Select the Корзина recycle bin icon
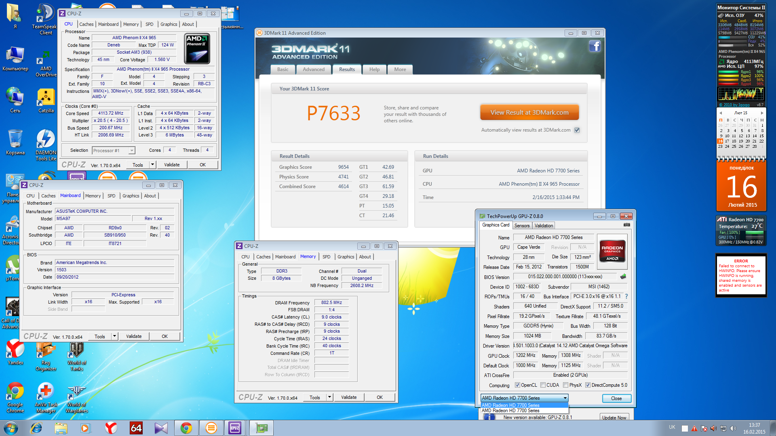 [x=15, y=142]
